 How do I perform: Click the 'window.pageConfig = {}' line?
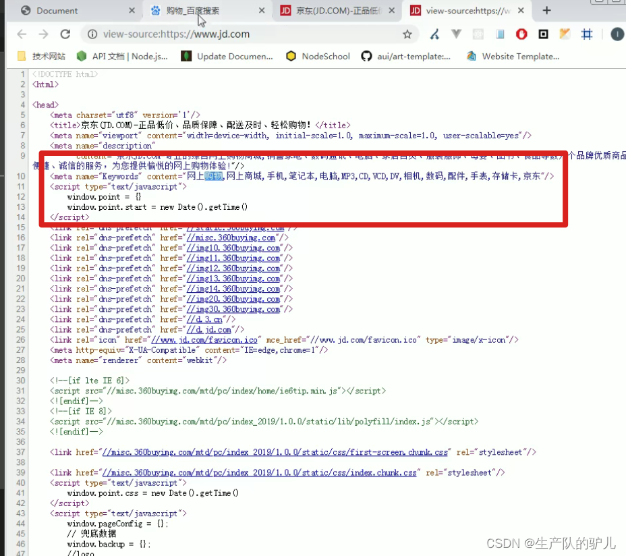tap(117, 524)
